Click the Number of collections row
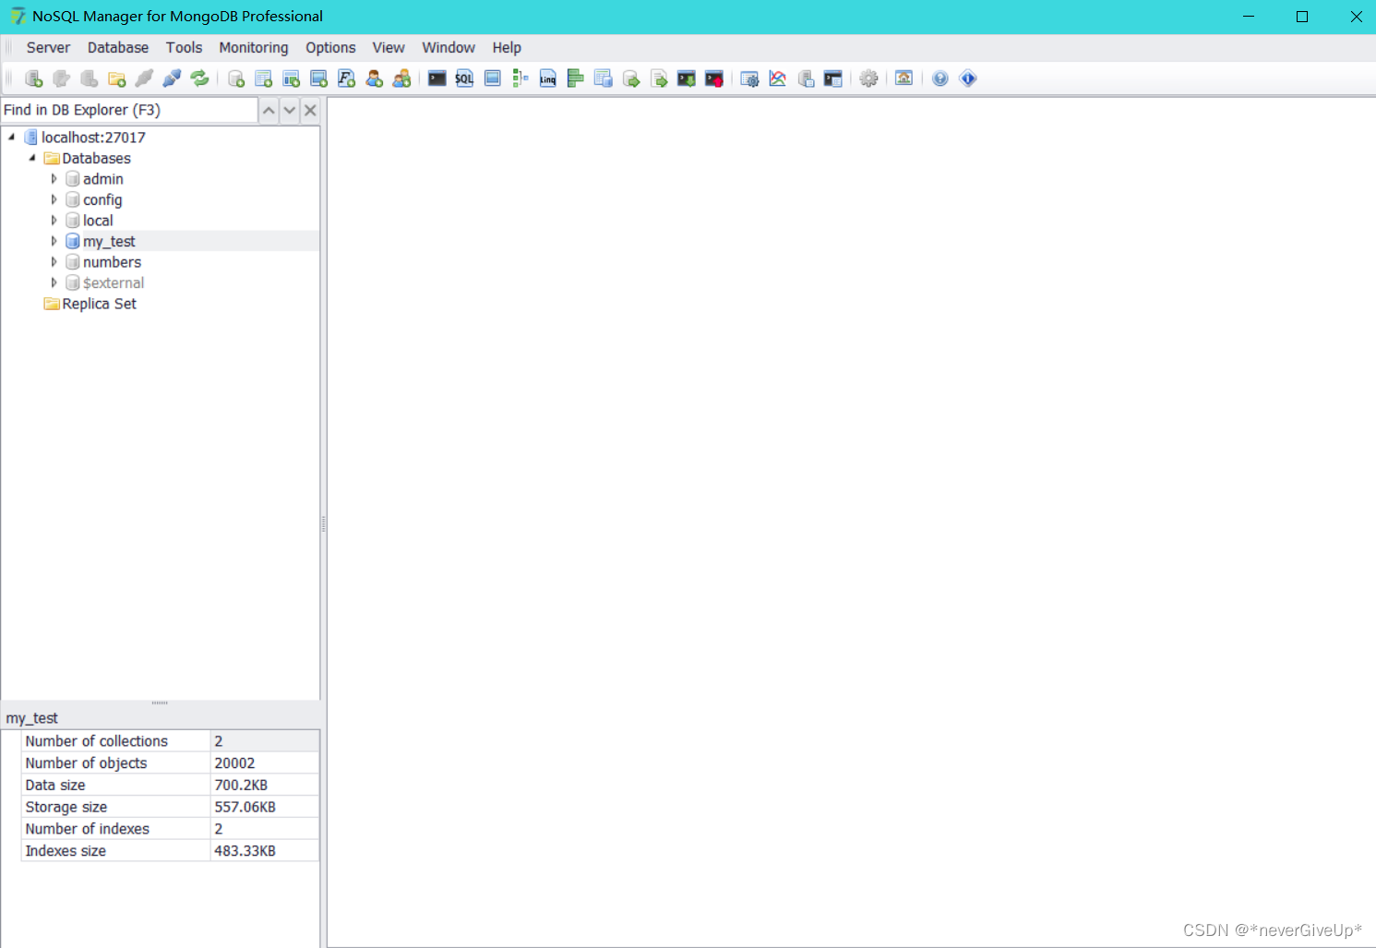1376x948 pixels. coord(171,741)
